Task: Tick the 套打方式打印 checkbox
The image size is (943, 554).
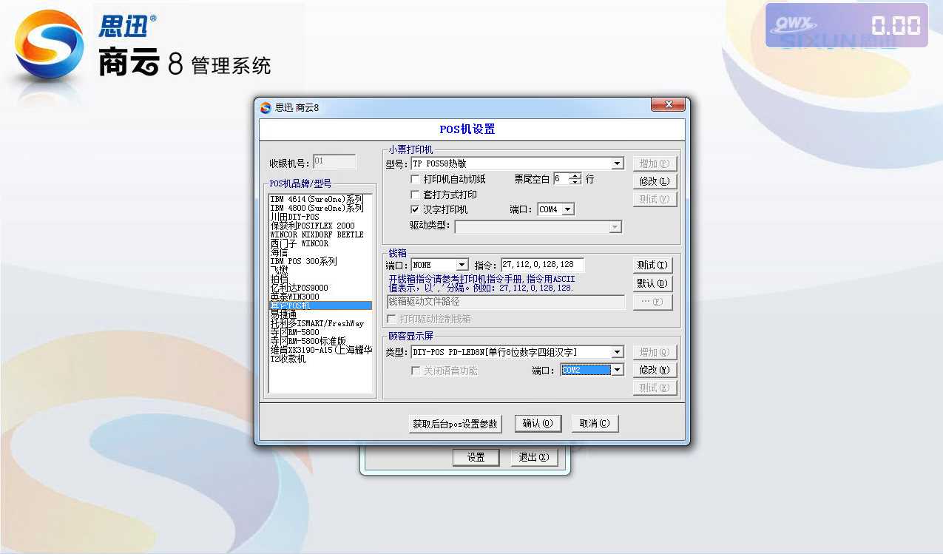Action: click(x=415, y=195)
